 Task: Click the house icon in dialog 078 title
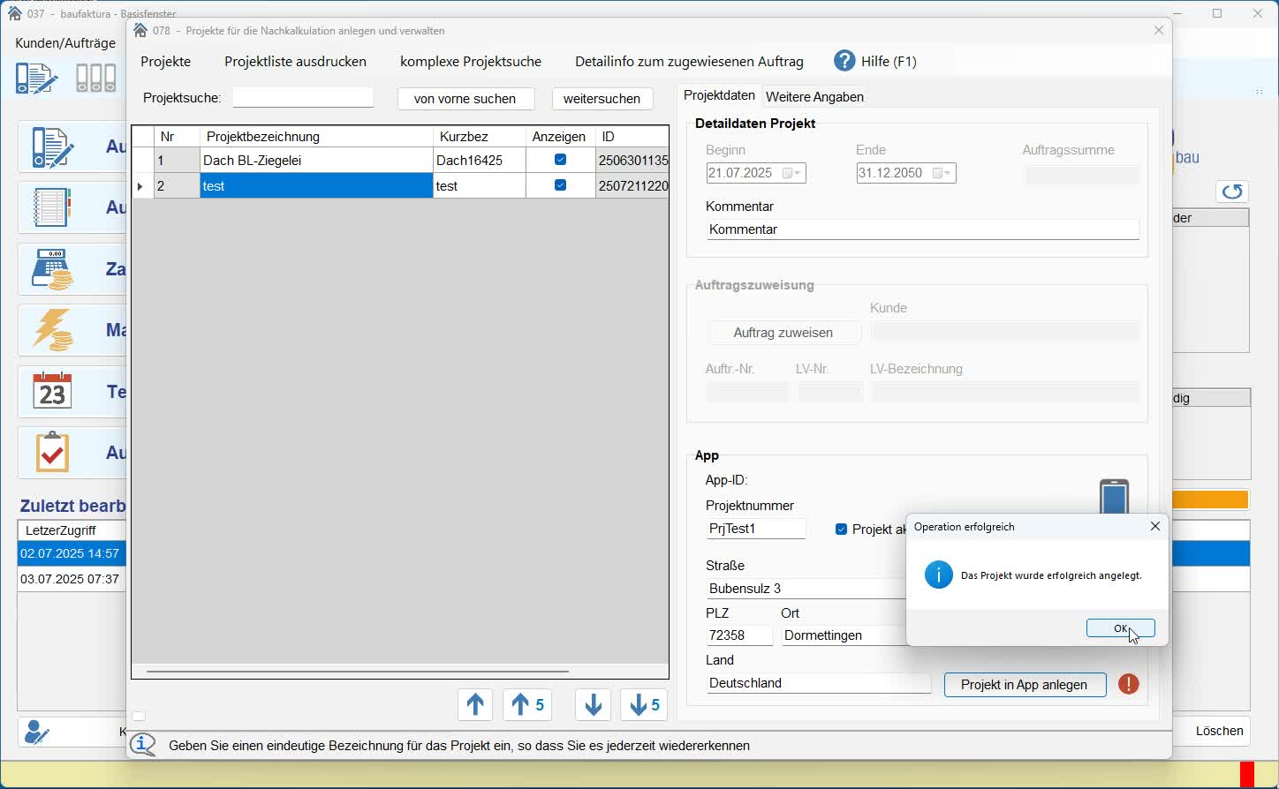pos(140,31)
